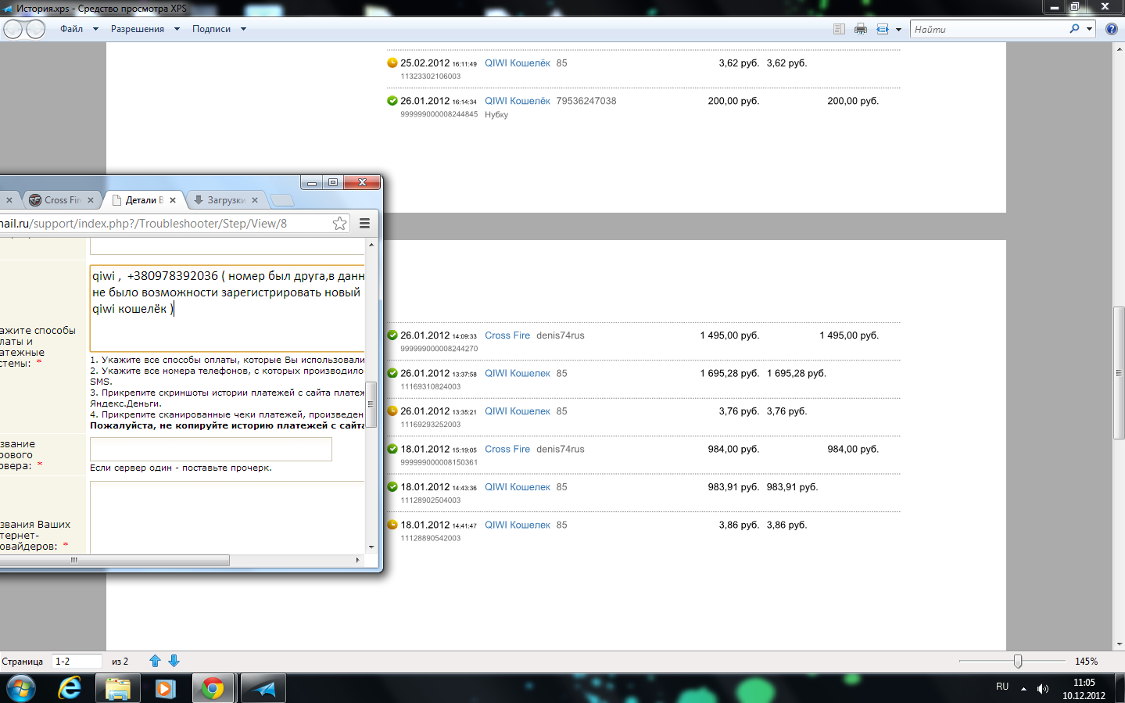
Task: Open a new tab in Chrome
Action: (x=282, y=200)
